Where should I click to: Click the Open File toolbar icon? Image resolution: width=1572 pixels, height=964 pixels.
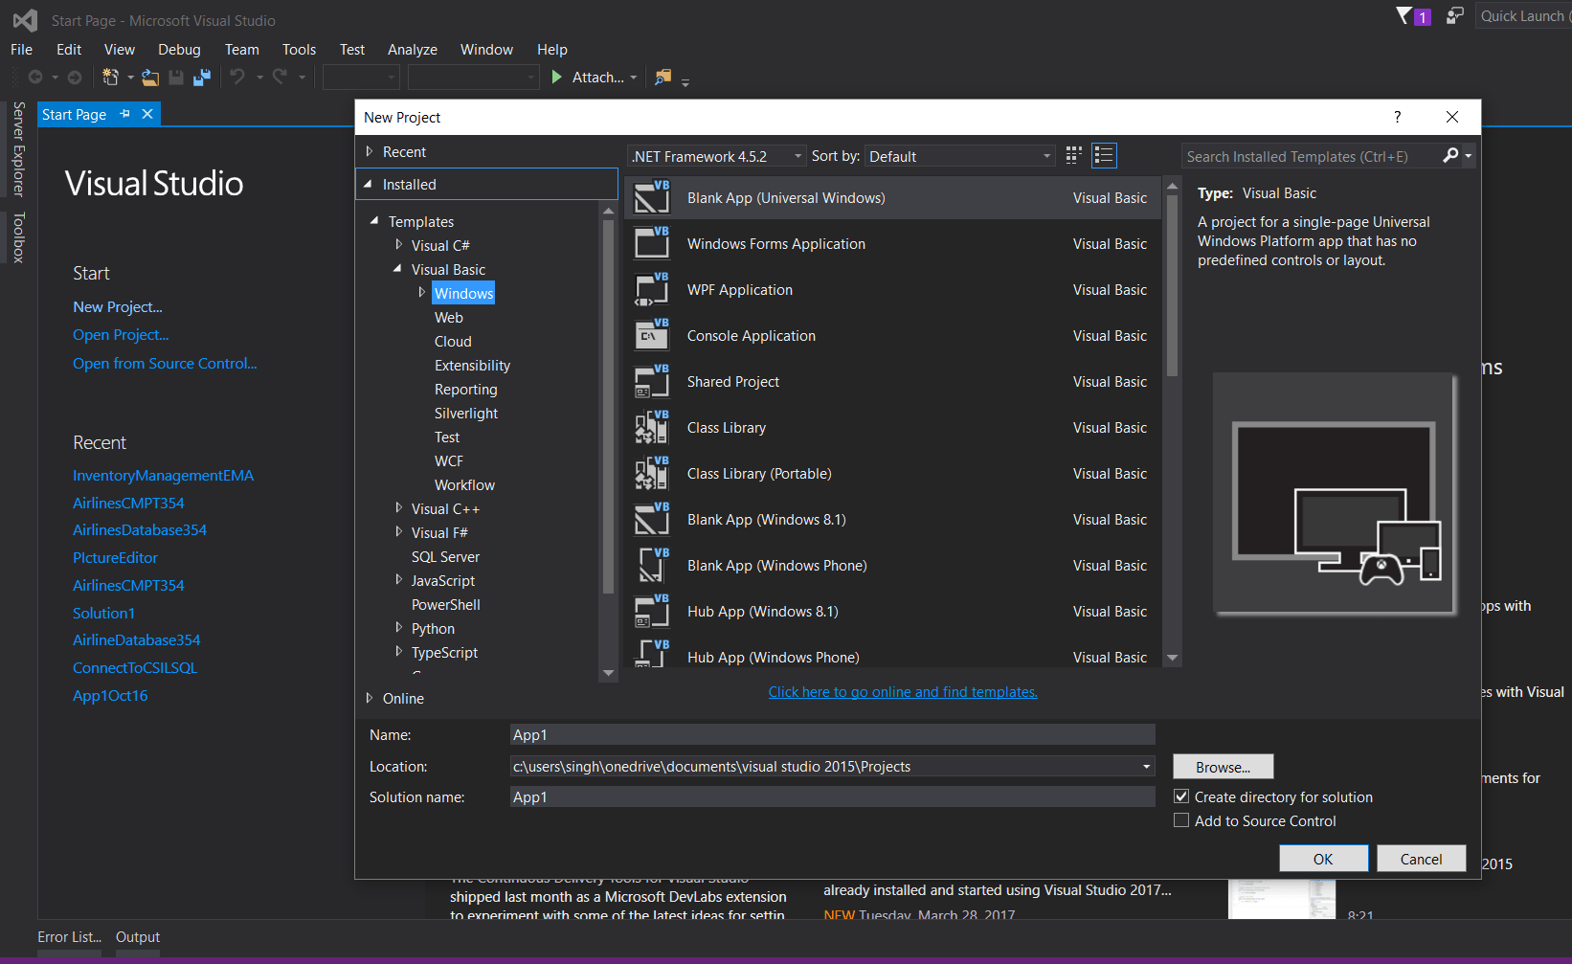tap(150, 78)
